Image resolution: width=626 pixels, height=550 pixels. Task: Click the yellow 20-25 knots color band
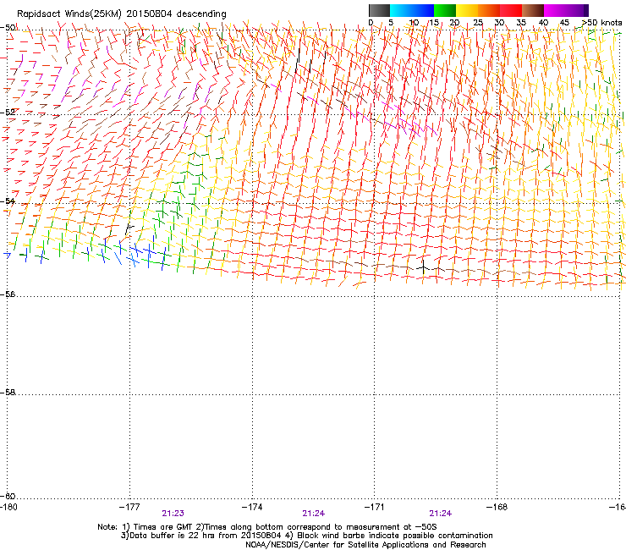467,10
